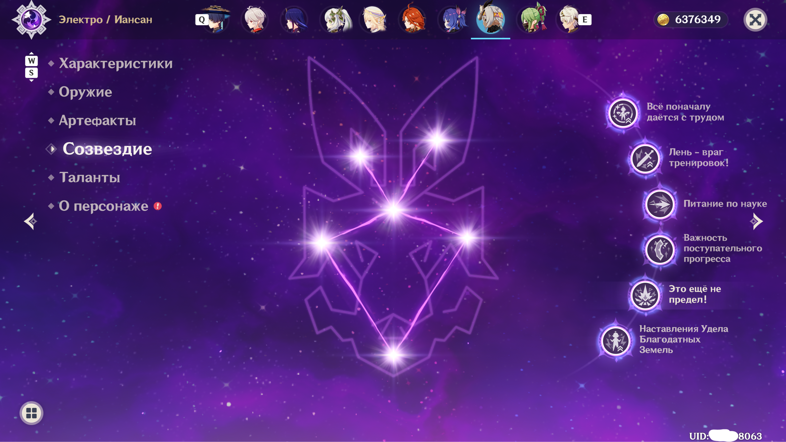This screenshot has height=442, width=786.
Task: Click the currently selected Иансан portrait
Action: [491, 18]
